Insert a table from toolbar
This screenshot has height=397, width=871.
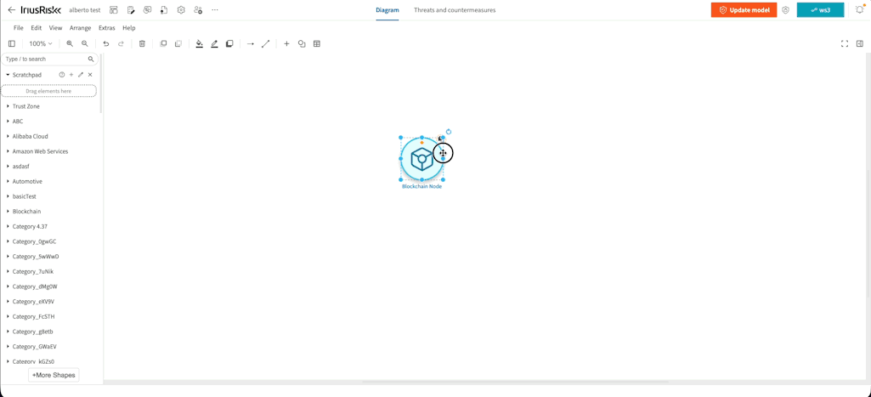[x=317, y=43]
